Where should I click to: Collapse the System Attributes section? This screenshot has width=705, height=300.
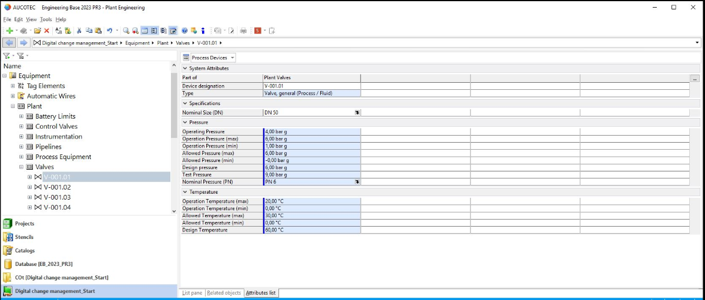click(x=185, y=69)
